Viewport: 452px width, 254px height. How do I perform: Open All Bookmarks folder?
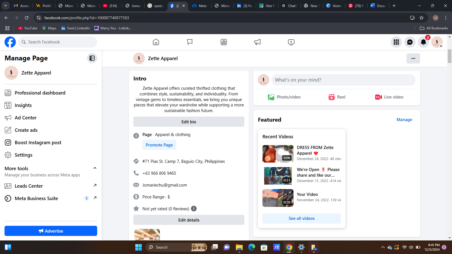pos(434,28)
